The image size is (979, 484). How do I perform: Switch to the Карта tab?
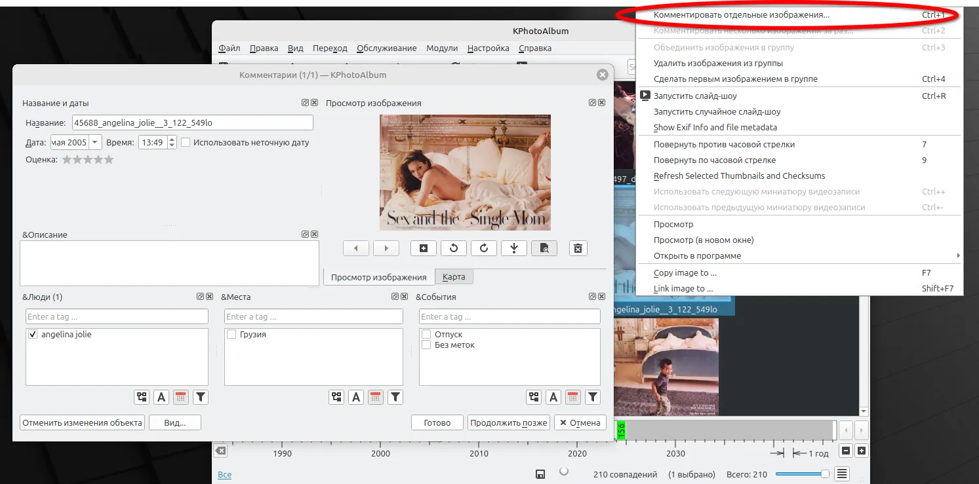pos(454,277)
